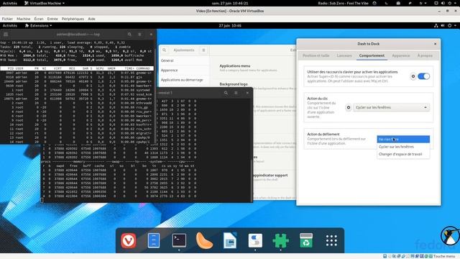Show all applications grid button in dock

tap(331, 240)
